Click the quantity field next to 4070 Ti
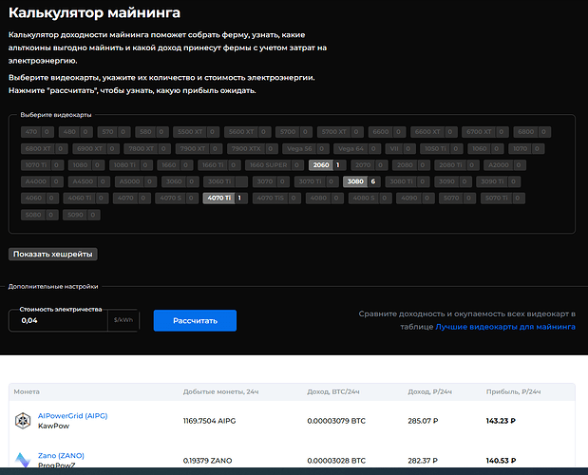 tap(239, 198)
